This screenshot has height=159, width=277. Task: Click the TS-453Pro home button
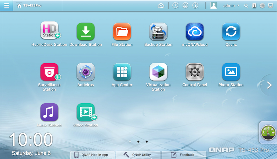(x=29, y=6)
